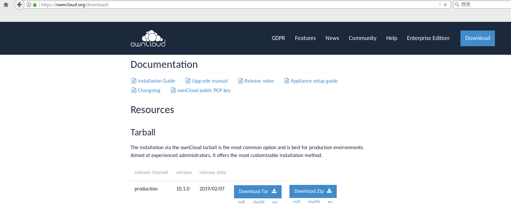
Task: Click the 'release channel' column header
Action: pyautogui.click(x=151, y=172)
